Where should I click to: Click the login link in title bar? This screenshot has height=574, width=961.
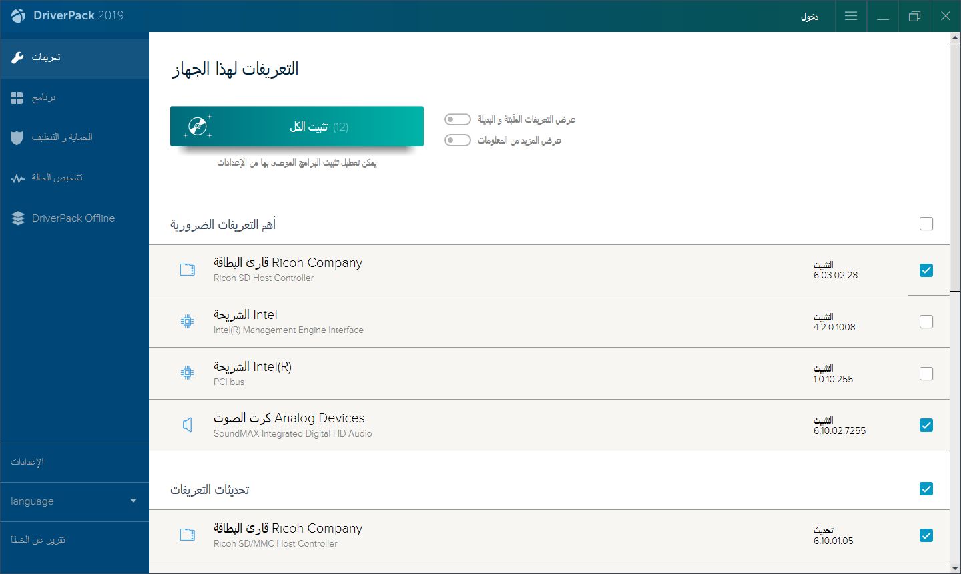[x=810, y=17]
